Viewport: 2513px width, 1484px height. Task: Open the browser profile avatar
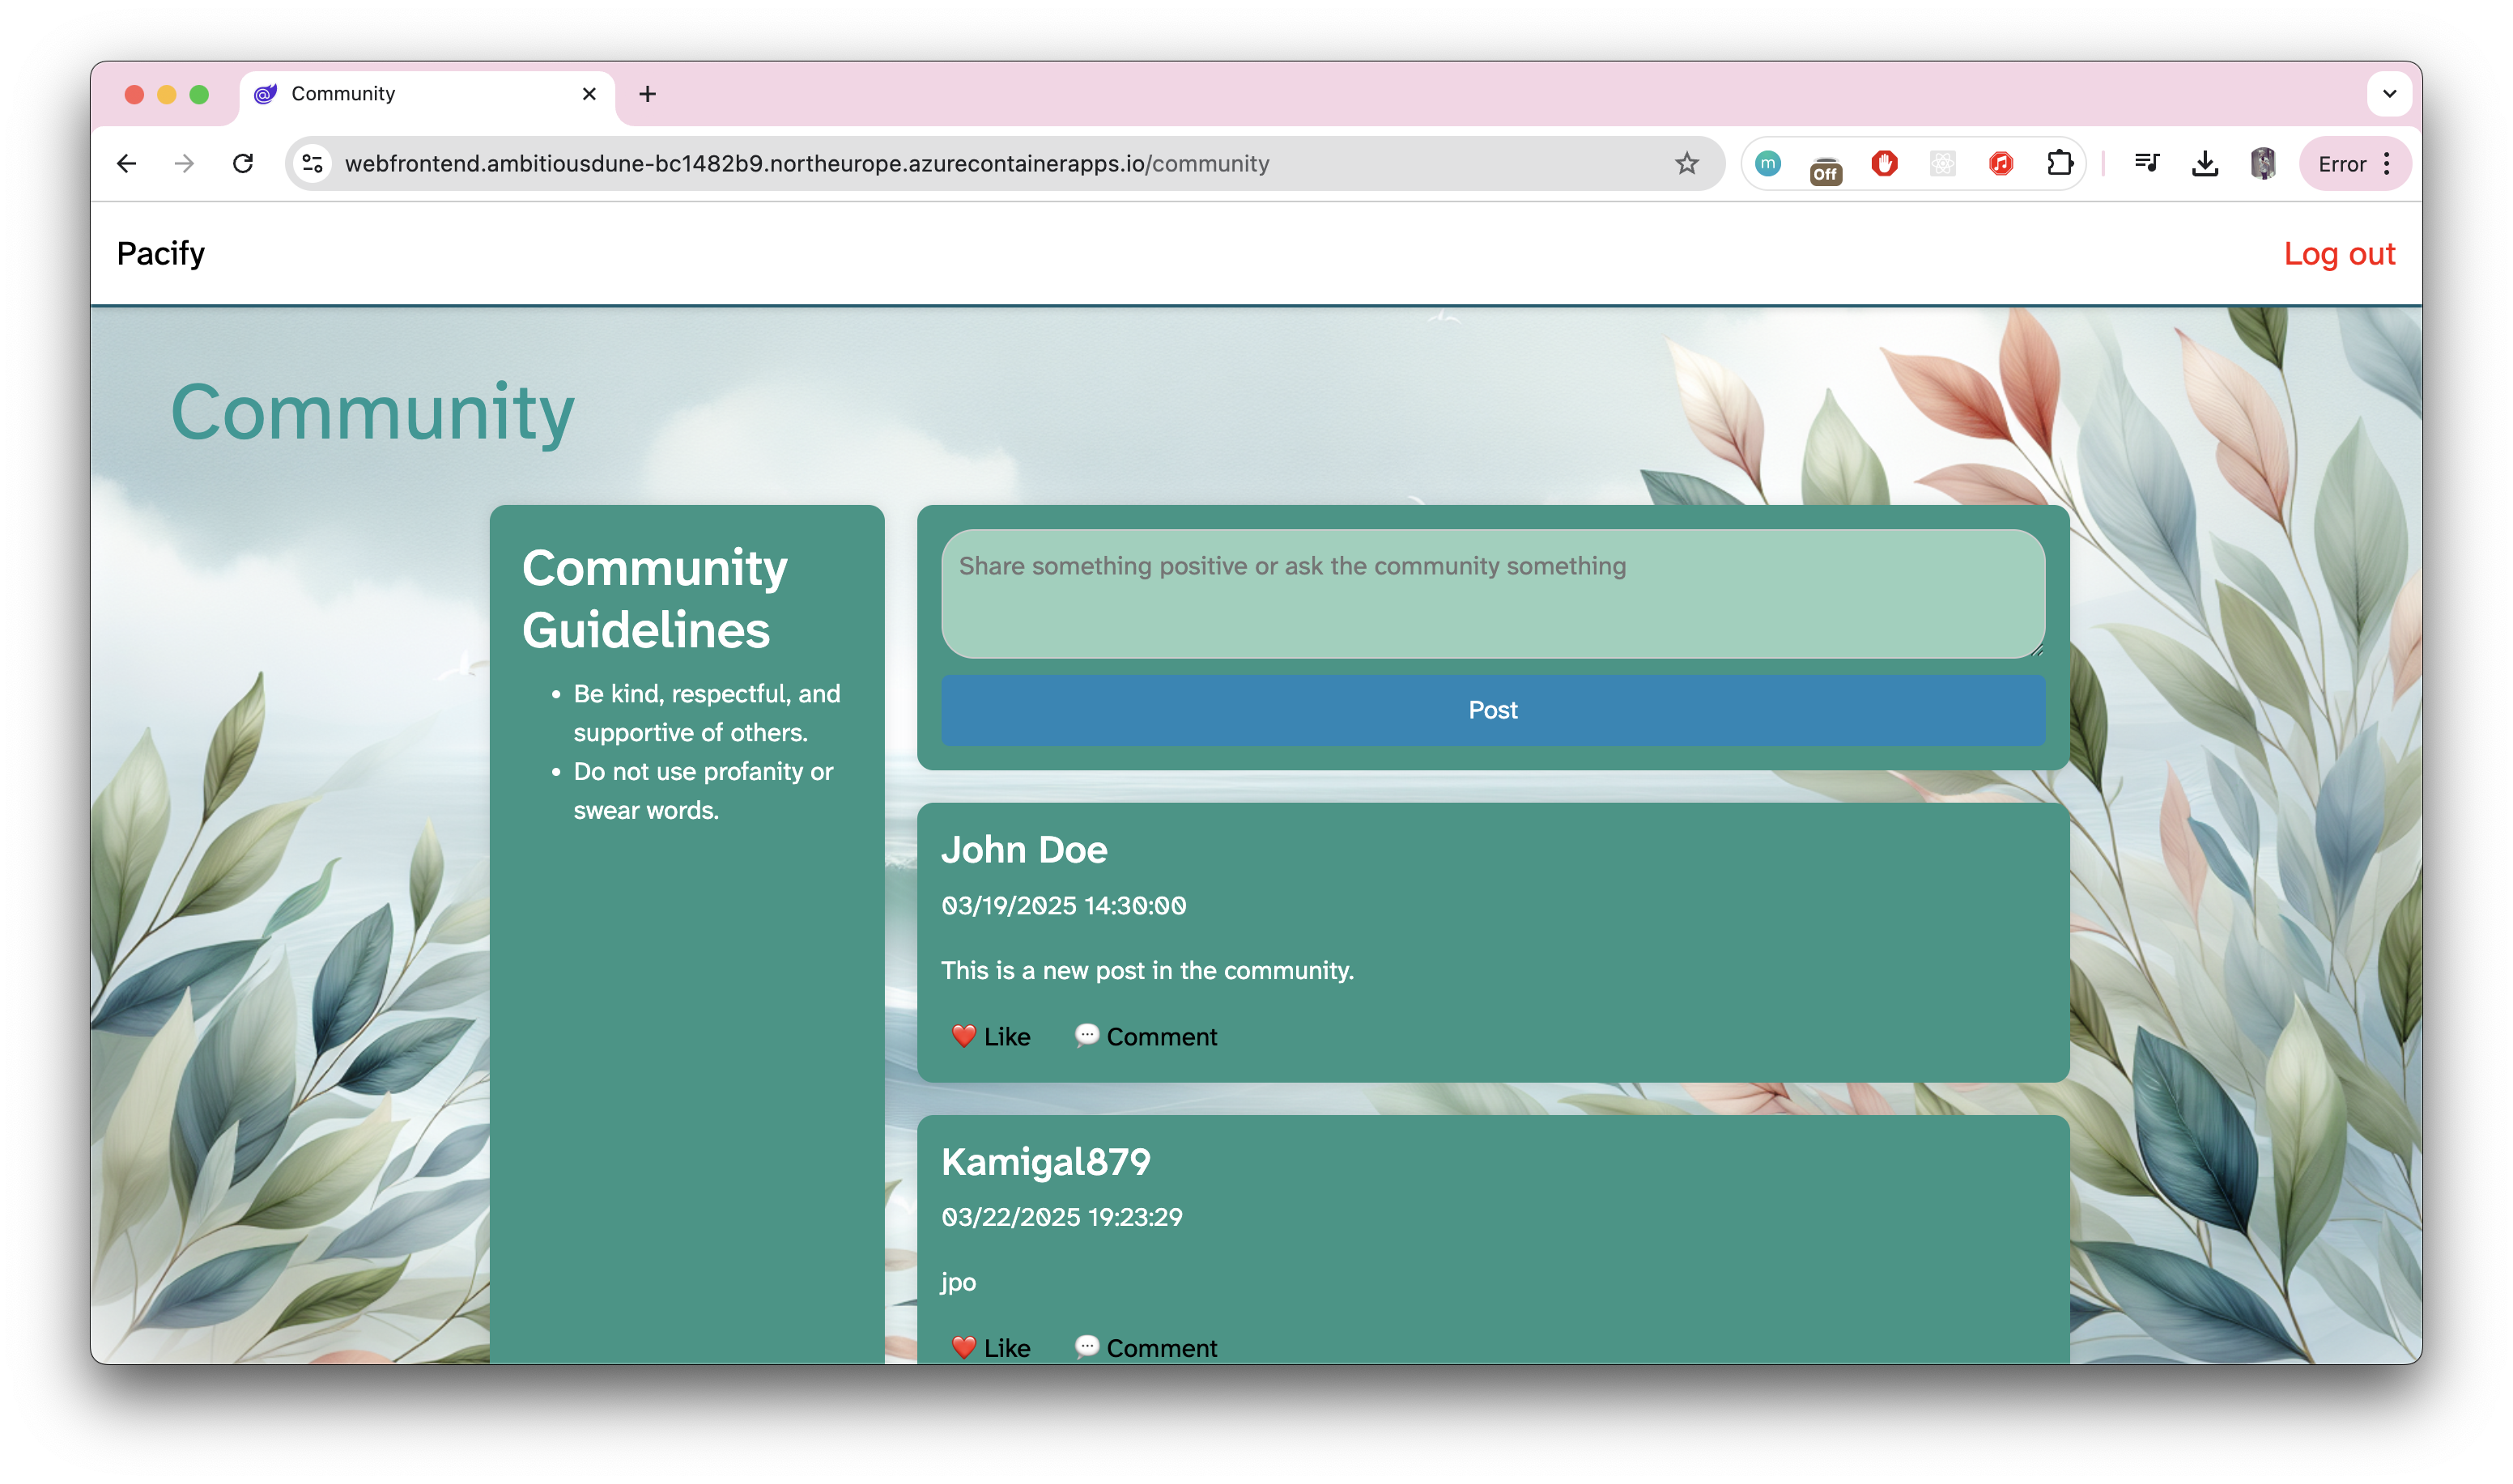[x=2263, y=163]
